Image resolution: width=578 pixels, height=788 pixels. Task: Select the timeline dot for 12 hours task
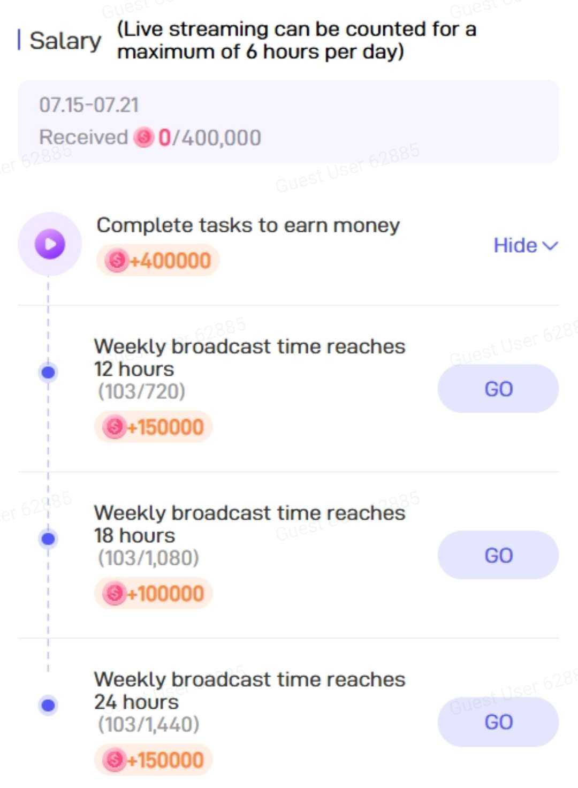click(48, 372)
